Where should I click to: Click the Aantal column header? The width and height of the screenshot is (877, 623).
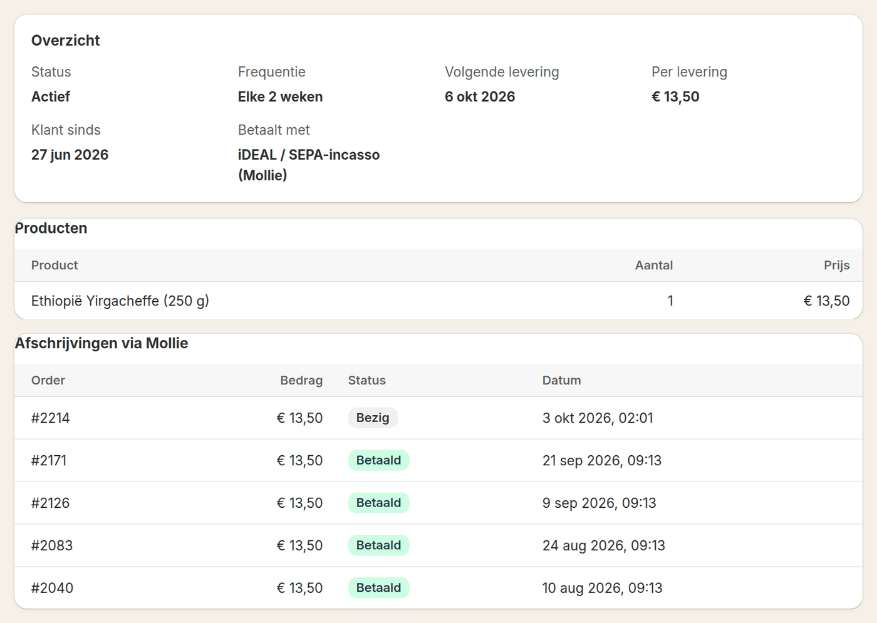click(x=654, y=265)
